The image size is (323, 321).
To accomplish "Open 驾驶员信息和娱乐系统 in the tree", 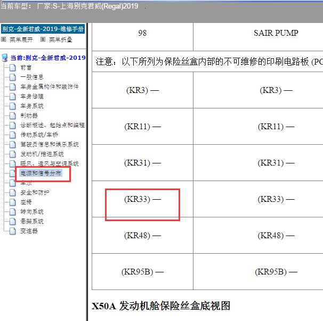I will click(x=50, y=144).
